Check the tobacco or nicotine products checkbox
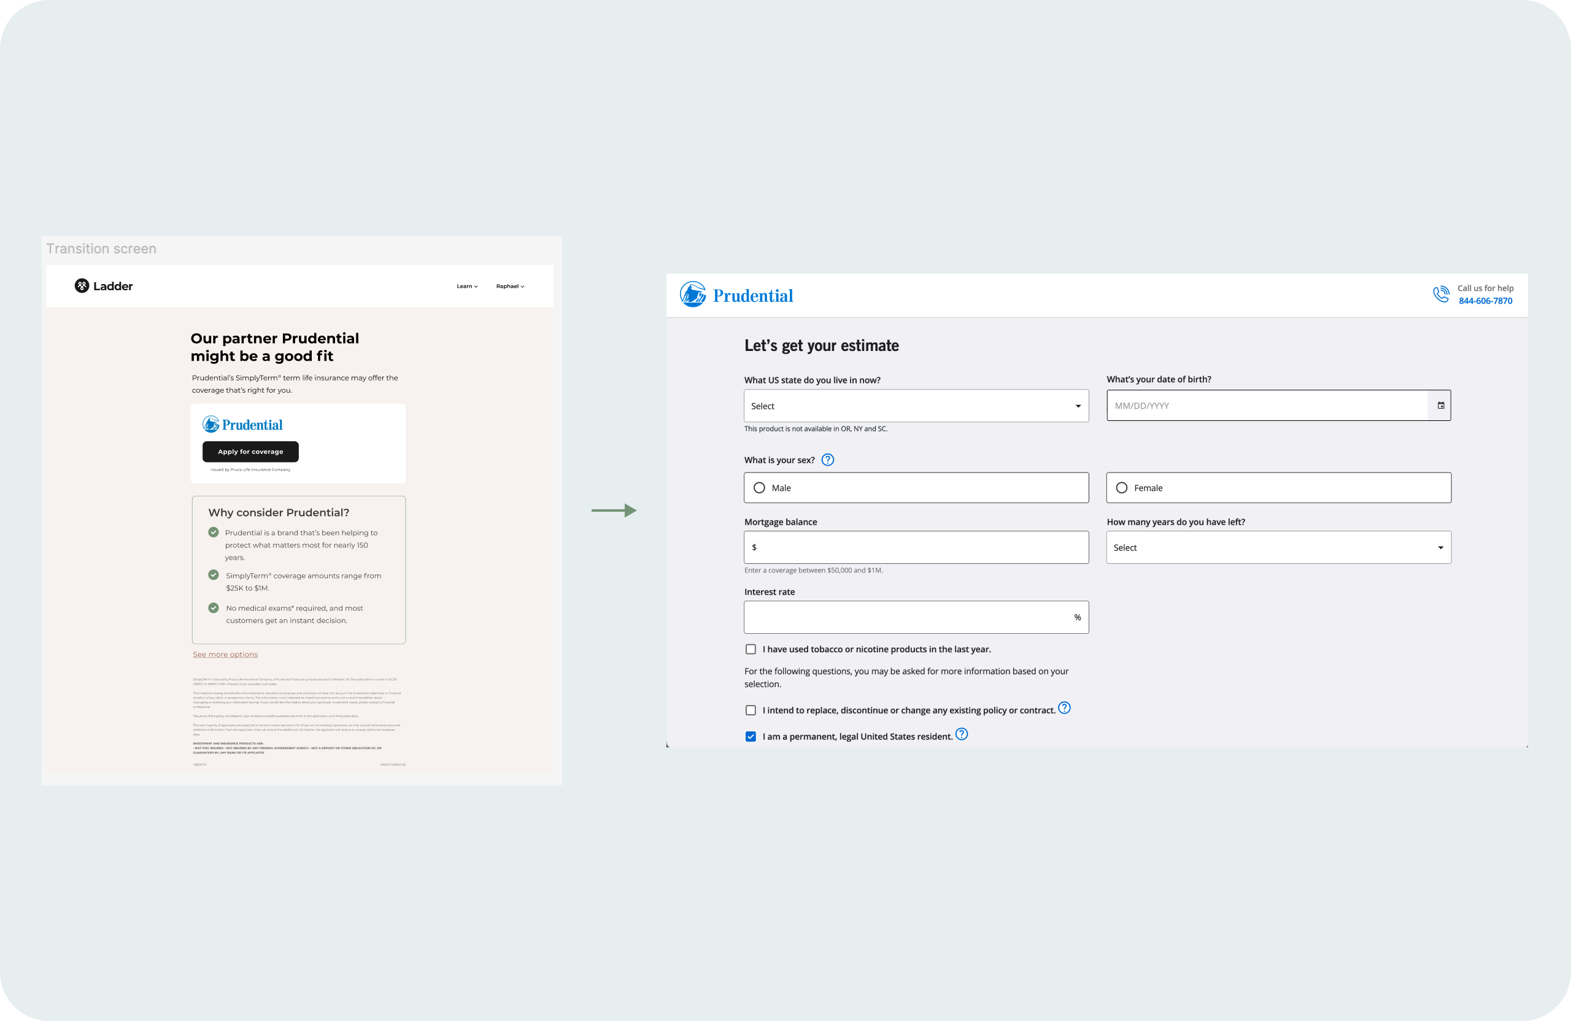This screenshot has height=1021, width=1571. (x=751, y=649)
